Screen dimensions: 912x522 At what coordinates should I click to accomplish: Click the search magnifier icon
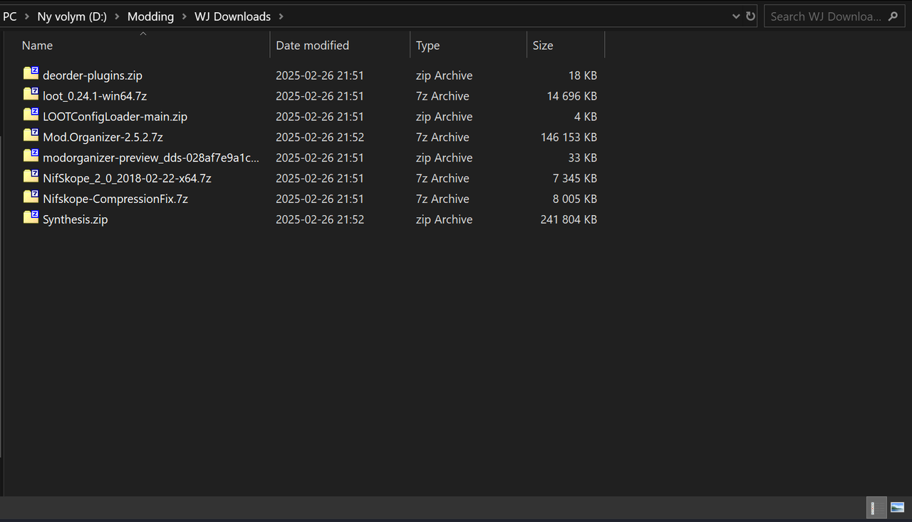point(893,16)
